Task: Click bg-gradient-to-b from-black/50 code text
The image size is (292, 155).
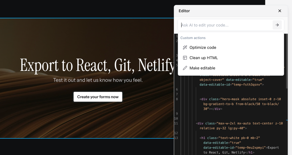Action: click(232, 104)
